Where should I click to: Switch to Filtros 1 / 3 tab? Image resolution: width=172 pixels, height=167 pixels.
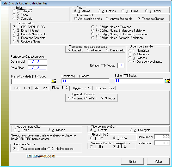coord(22,88)
